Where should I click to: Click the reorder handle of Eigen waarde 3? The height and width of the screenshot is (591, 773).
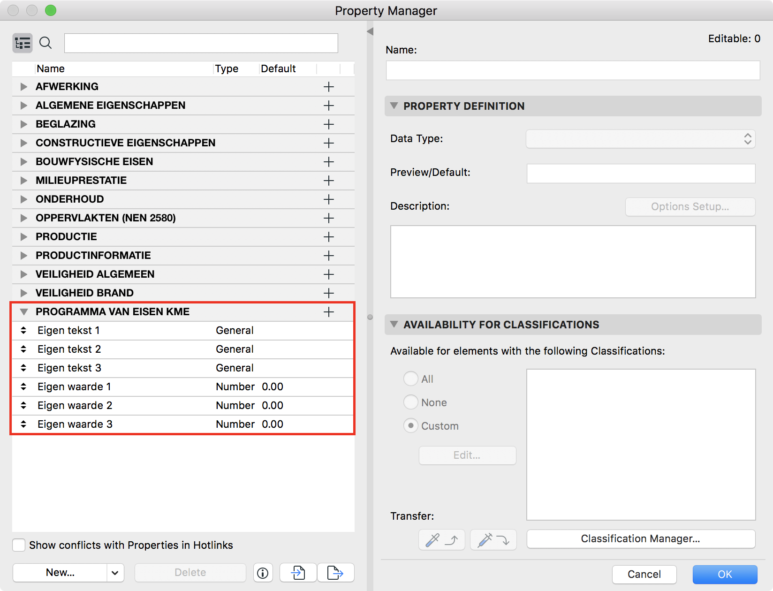pos(23,424)
